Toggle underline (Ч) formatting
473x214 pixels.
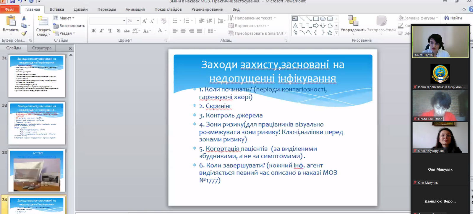110,31
